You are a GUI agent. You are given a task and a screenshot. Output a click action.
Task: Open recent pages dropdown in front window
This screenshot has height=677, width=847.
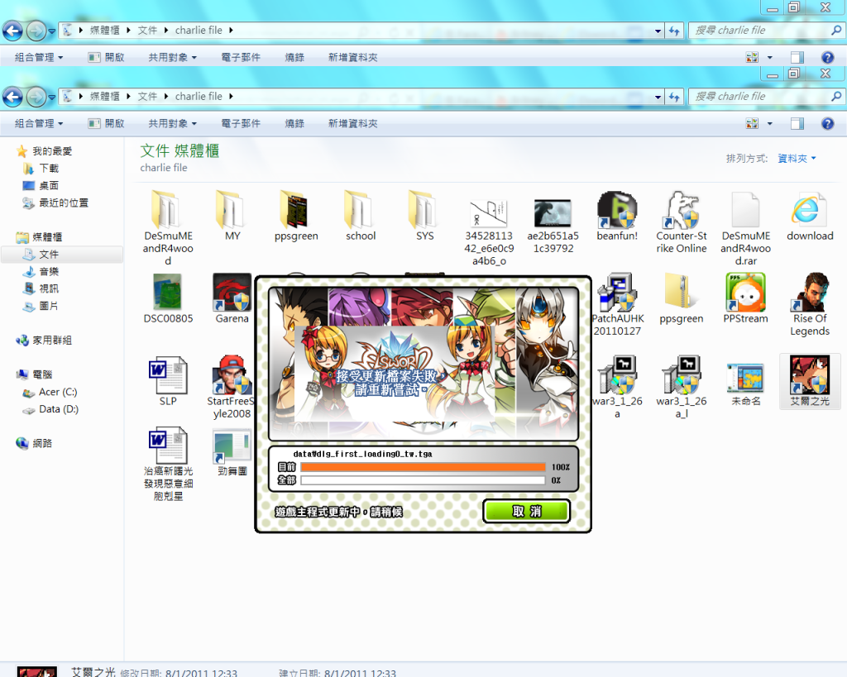tap(52, 98)
